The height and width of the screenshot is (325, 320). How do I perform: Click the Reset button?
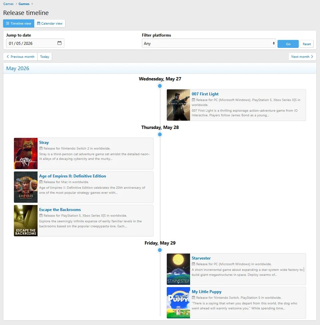[306, 44]
